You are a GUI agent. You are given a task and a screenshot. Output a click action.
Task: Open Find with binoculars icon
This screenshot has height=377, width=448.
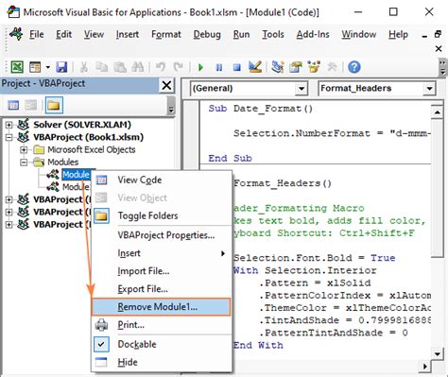[x=138, y=67]
